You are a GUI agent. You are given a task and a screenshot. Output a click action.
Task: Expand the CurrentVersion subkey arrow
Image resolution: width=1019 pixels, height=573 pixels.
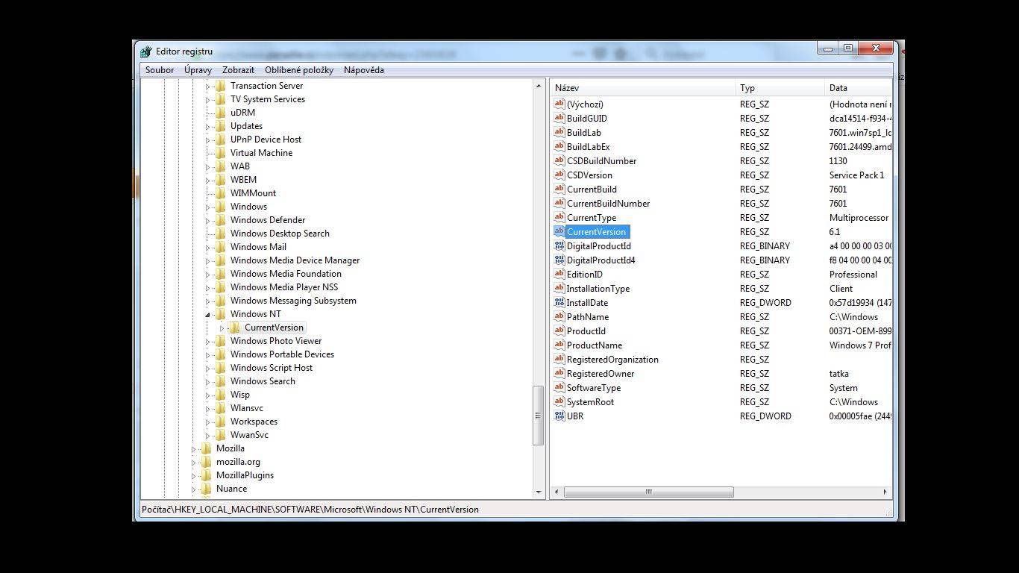[222, 328]
